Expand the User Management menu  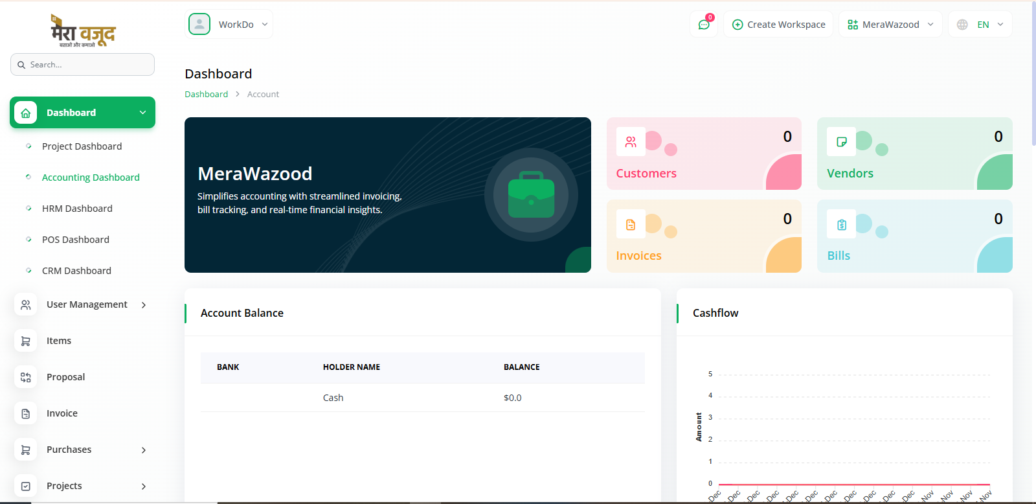[87, 304]
